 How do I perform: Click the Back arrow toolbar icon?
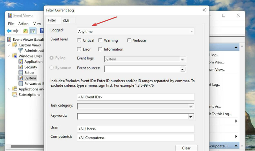pos(9,31)
